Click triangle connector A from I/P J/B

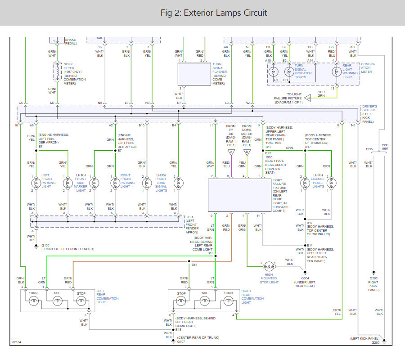tap(231, 153)
